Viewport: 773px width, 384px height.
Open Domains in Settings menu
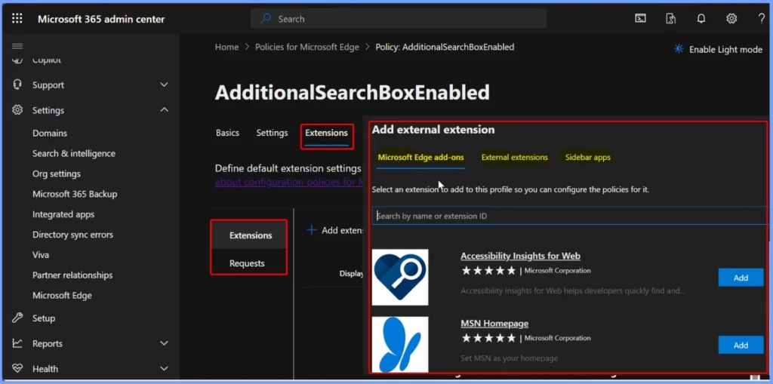click(50, 133)
